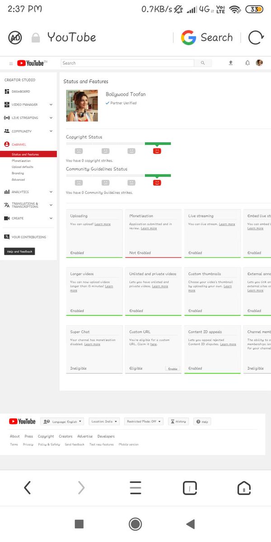Open the Press footer link
271x542 pixels.
pos(29,436)
